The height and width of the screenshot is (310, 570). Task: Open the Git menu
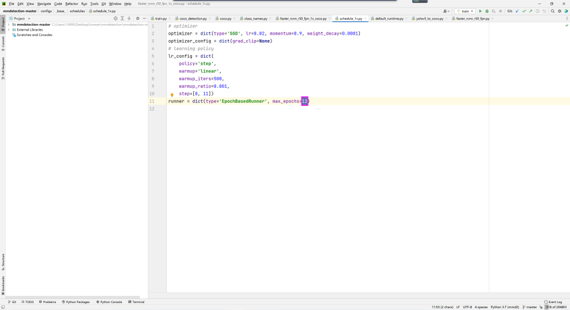coord(104,4)
